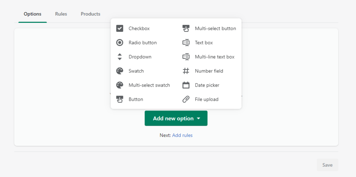This screenshot has height=177, width=356.
Task: Select the Dropdown arrows icon
Action: point(120,57)
